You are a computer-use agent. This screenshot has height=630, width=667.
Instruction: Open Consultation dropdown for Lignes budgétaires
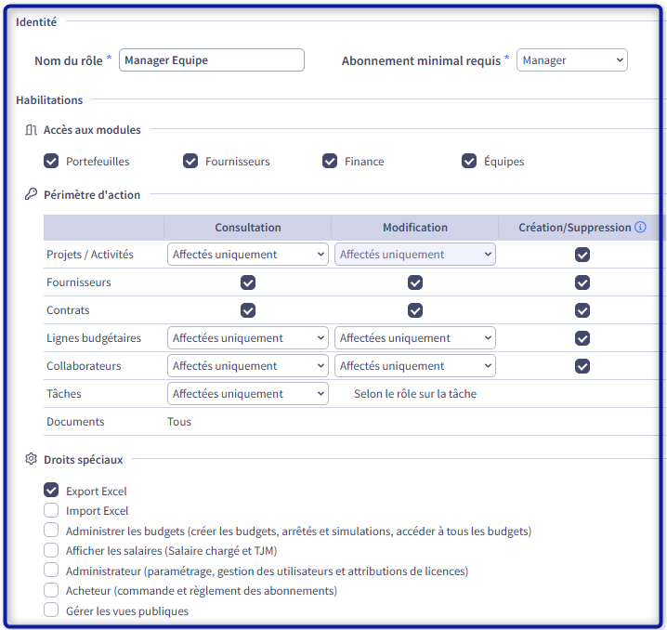pyautogui.click(x=248, y=337)
